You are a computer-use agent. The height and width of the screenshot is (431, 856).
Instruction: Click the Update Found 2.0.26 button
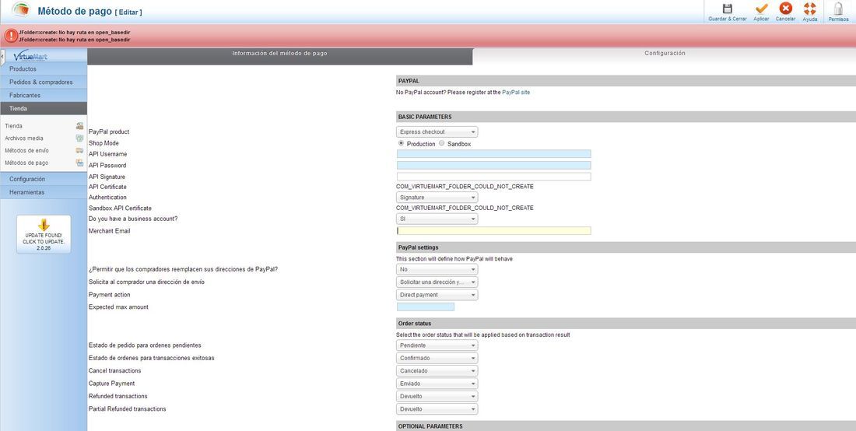pos(44,235)
